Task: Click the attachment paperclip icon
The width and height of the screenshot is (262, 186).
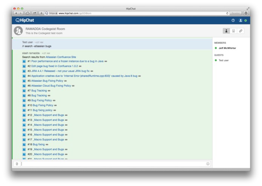Action: click(x=17, y=164)
